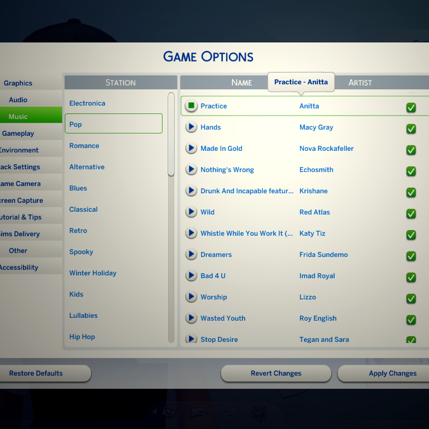Play the song Nothing's Wrong
Image resolution: width=429 pixels, height=429 pixels.
(x=191, y=169)
